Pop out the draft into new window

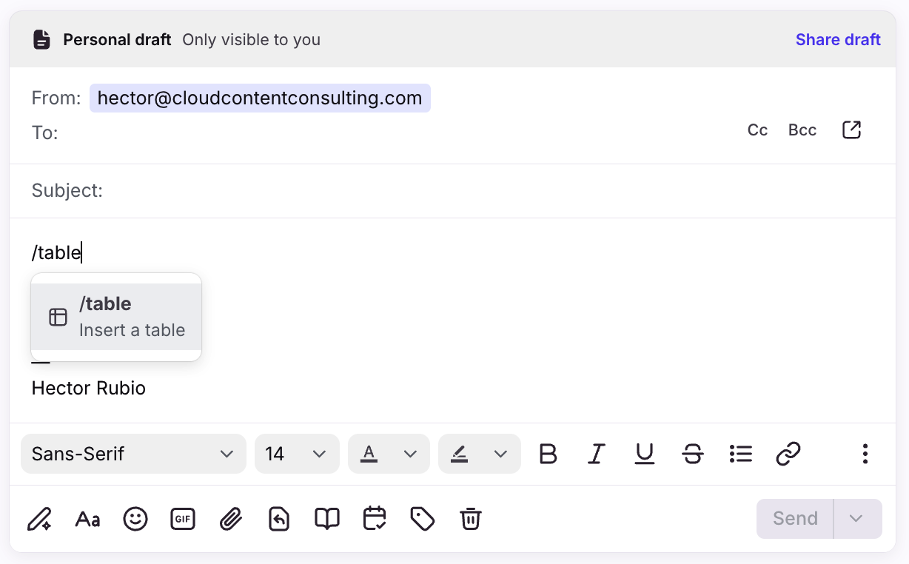point(851,130)
